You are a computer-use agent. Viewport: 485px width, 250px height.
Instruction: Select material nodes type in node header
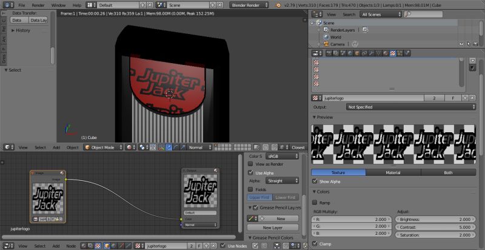(x=84, y=246)
